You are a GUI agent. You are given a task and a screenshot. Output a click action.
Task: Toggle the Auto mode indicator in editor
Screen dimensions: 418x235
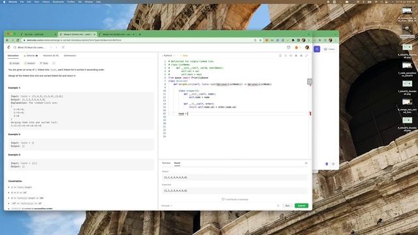pyautogui.click(x=184, y=55)
